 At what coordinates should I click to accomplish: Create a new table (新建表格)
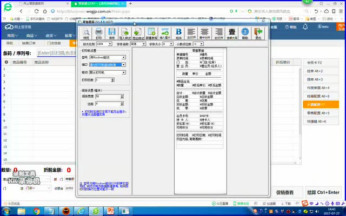(151, 33)
